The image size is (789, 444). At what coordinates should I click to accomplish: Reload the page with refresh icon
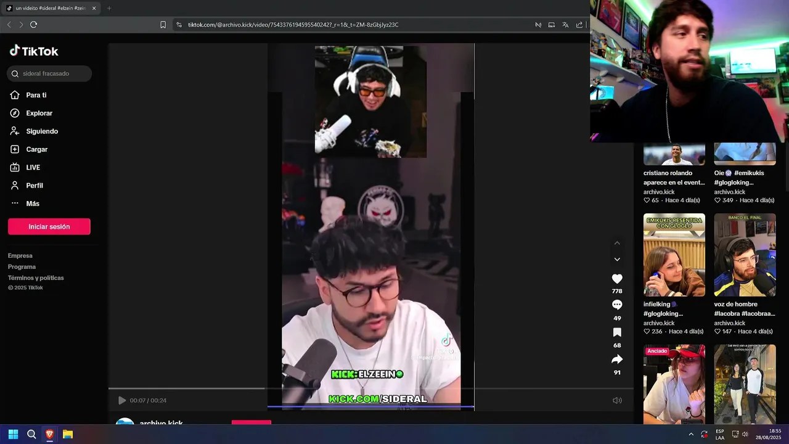click(x=33, y=25)
